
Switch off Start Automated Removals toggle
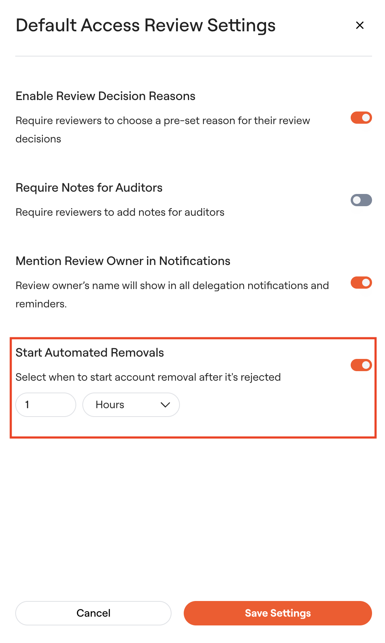pos(361,365)
